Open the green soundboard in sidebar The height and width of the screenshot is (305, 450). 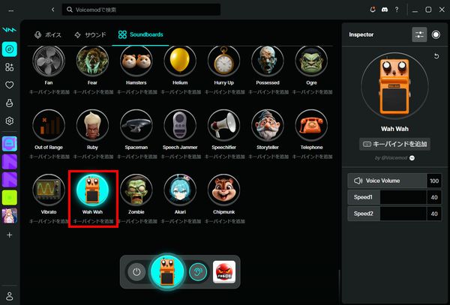[10, 198]
